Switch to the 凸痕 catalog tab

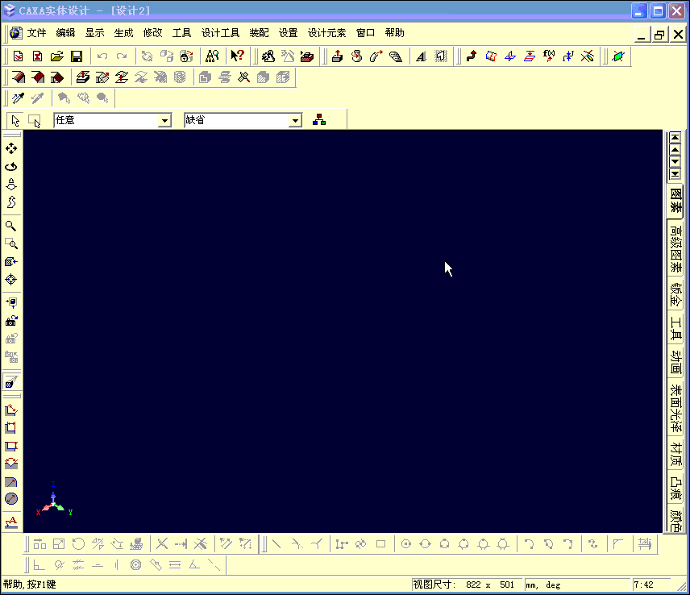pos(675,488)
